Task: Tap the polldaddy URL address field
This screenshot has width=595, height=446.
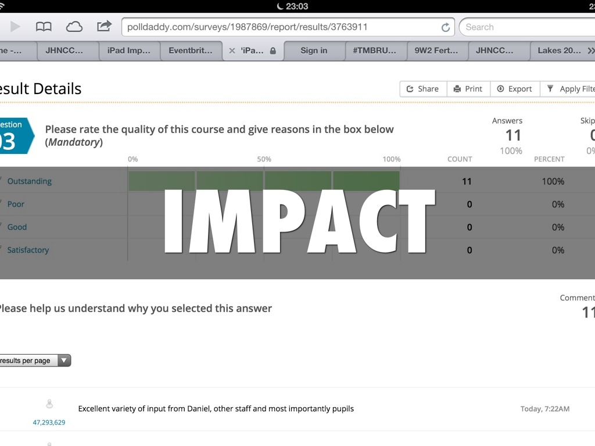Action: pyautogui.click(x=279, y=27)
